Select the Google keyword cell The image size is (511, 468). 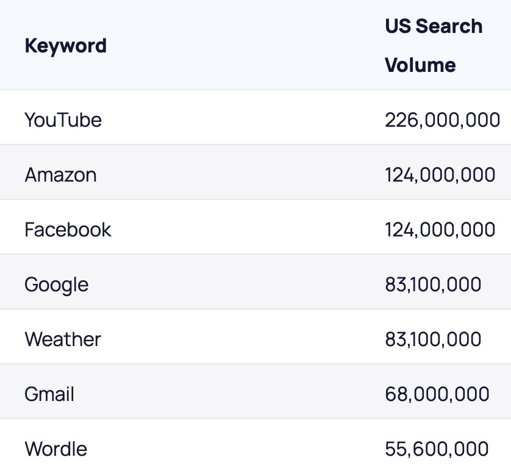(x=56, y=285)
